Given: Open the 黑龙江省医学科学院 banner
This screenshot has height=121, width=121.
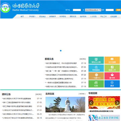Looking at the screenshot, I should 104,118.
